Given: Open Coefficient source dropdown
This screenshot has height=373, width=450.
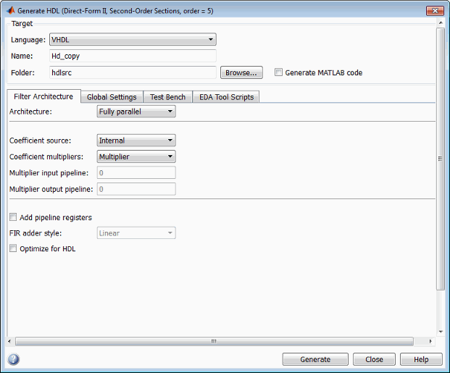Looking at the screenshot, I should [x=136, y=141].
